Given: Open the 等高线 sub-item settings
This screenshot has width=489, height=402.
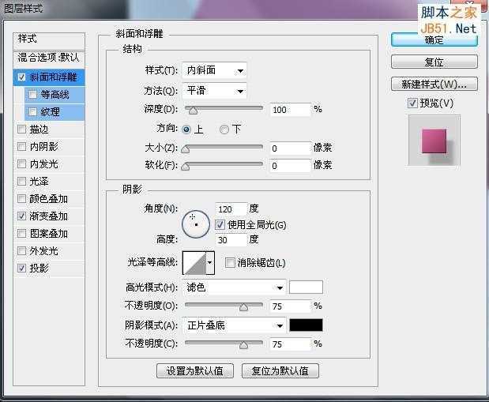Looking at the screenshot, I should (x=55, y=95).
